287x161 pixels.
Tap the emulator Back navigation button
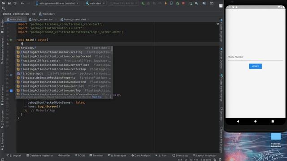point(238,121)
